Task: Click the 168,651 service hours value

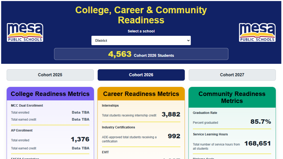Action: coord(258,144)
